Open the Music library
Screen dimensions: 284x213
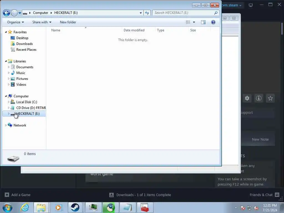[21, 73]
